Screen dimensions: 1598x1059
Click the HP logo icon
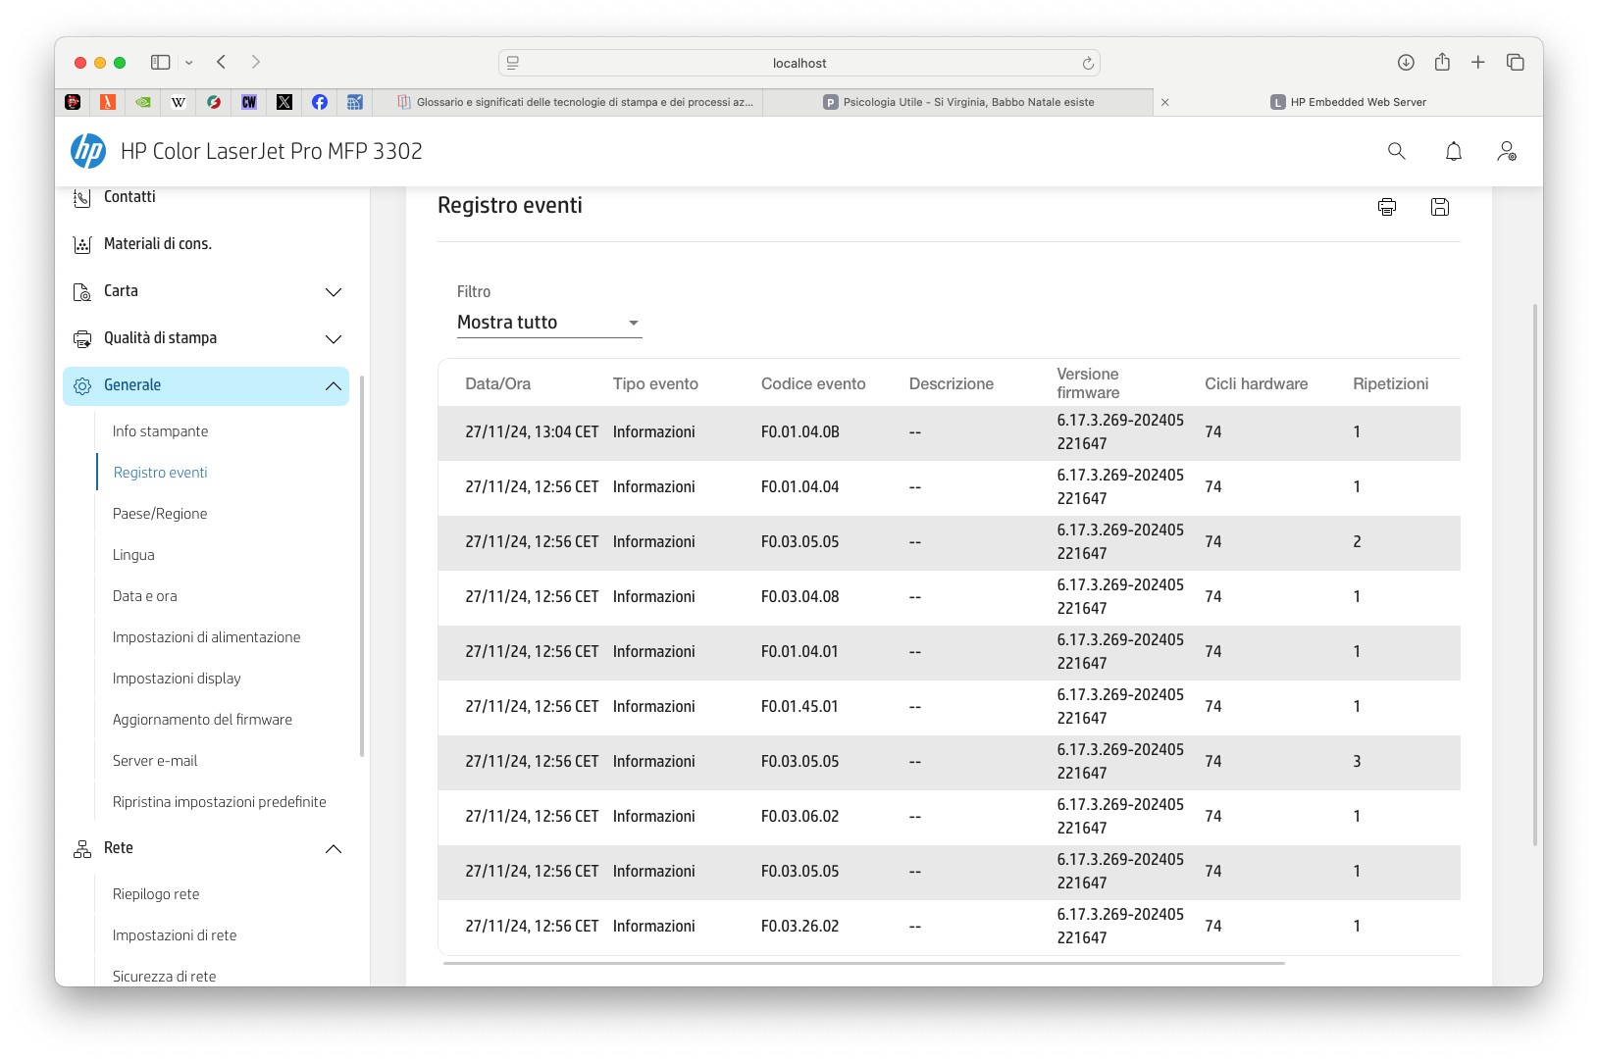pyautogui.click(x=88, y=151)
